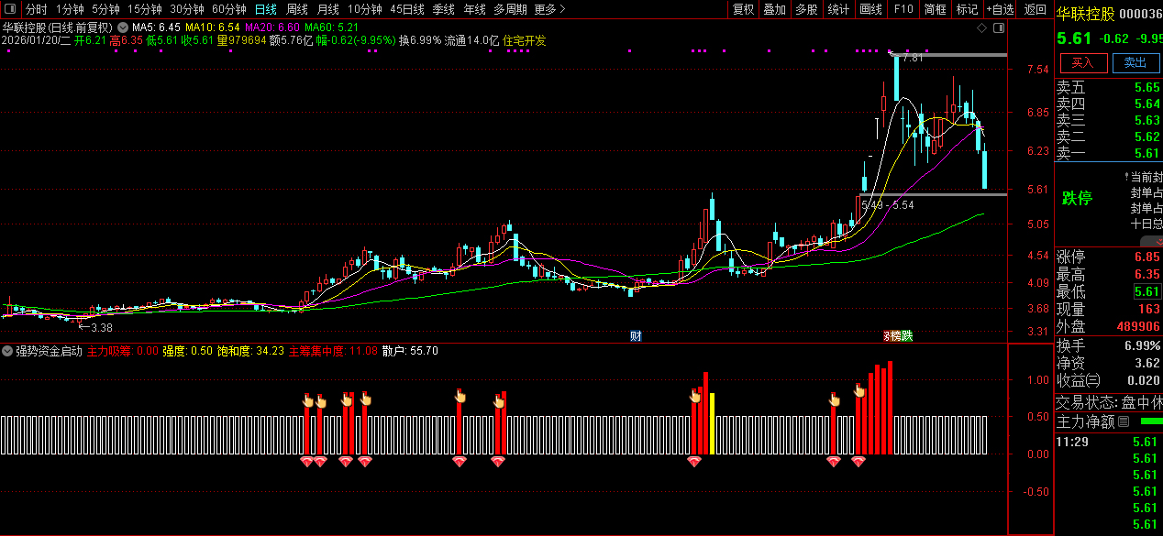Open the 统计 statistics tool
This screenshot has height=536, width=1163.
(838, 9)
